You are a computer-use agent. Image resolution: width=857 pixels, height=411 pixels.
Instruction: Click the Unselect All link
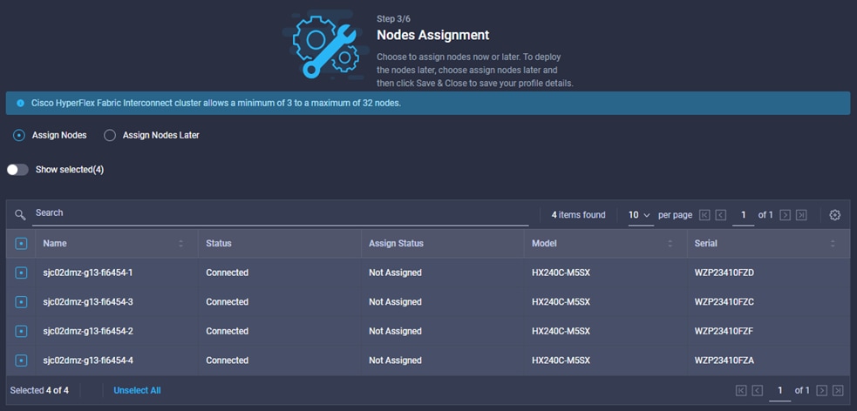point(137,390)
